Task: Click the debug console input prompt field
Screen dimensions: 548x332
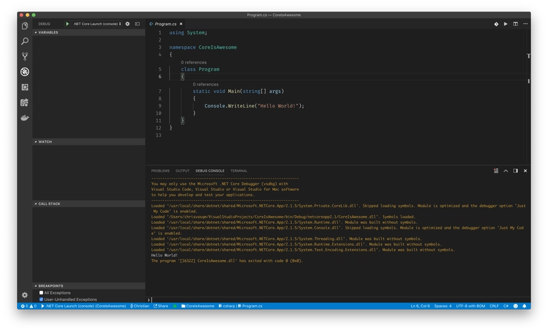Action: click(340, 300)
